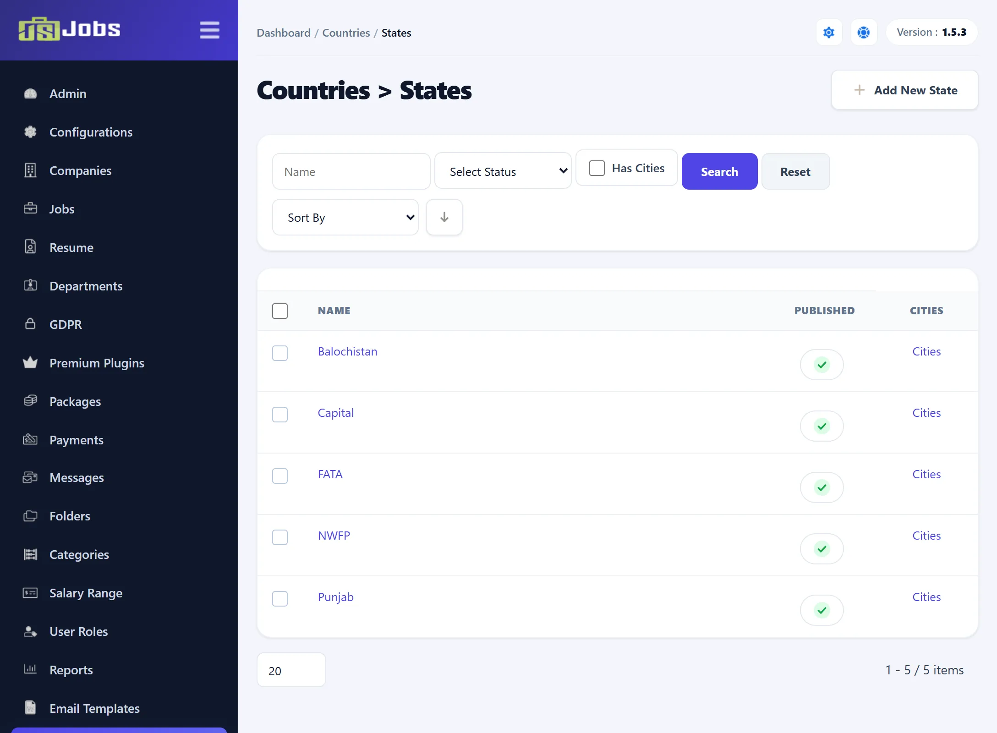Click the Reset button
This screenshot has height=733, width=997.
click(795, 171)
